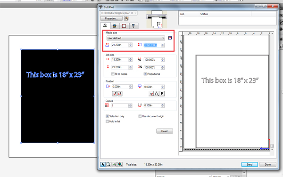Click the icon button next to Properties
Viewport: 283px width, 177px height.
(126, 18)
